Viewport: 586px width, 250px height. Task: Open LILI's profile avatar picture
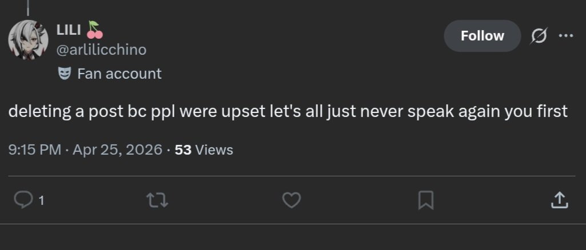pyautogui.click(x=29, y=40)
